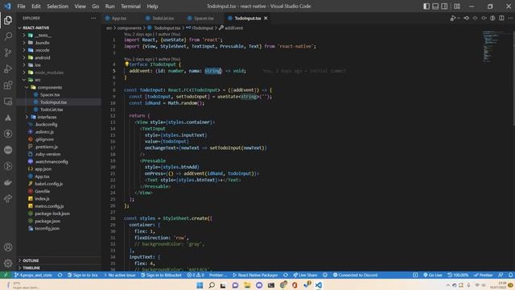
Task: Click the lightbulb code action on line 4
Action: pyautogui.click(x=127, y=64)
